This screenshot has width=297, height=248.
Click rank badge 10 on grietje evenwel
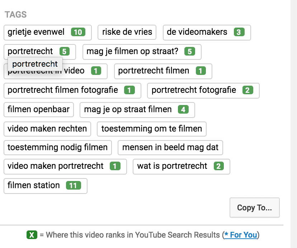[x=78, y=32]
